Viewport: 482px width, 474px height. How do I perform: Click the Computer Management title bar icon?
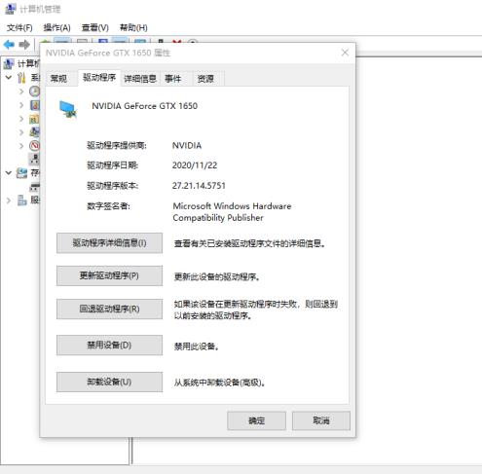10,9
